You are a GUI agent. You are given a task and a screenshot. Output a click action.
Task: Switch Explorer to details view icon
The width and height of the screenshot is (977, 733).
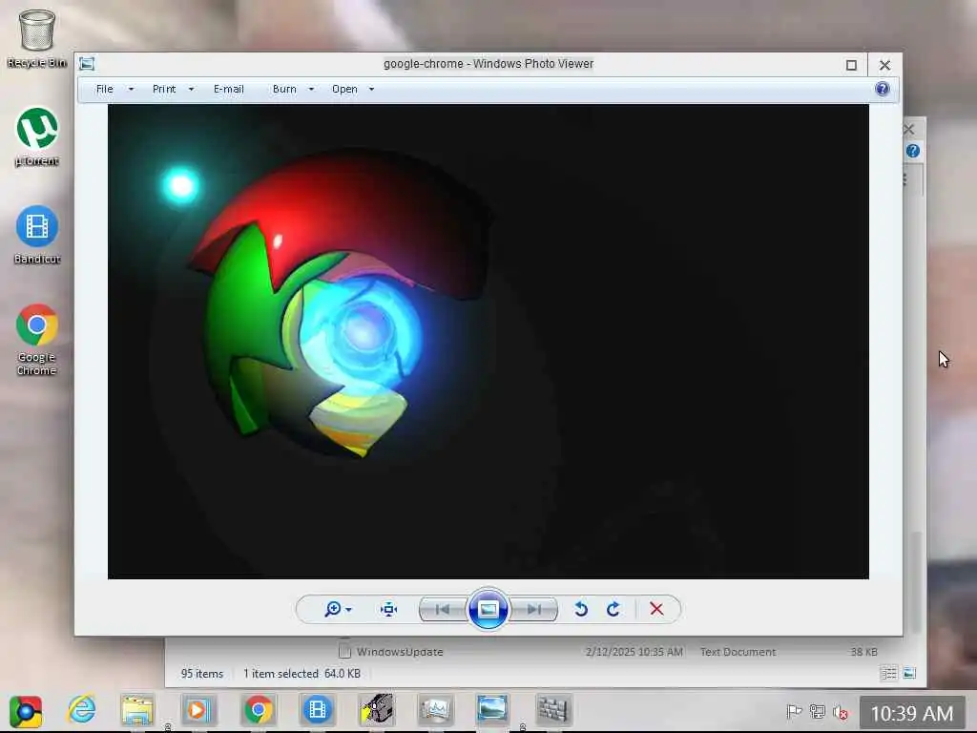[x=888, y=673]
